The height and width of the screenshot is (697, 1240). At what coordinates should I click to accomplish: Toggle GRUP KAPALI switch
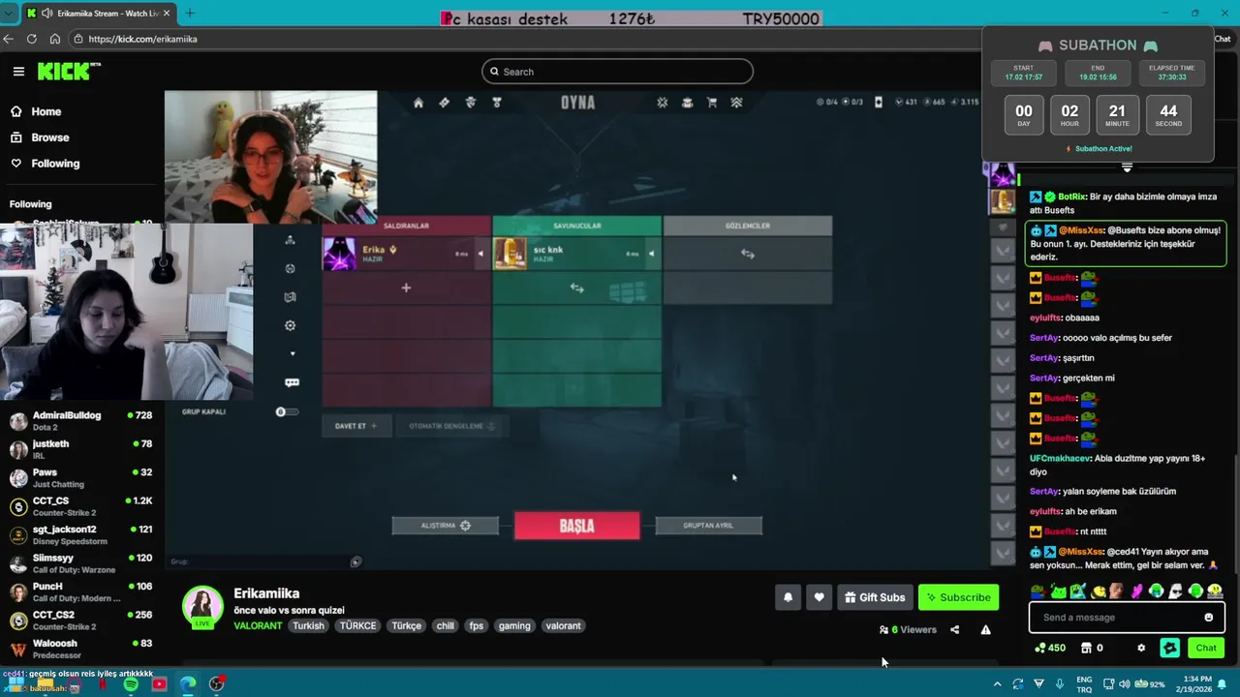(x=286, y=411)
